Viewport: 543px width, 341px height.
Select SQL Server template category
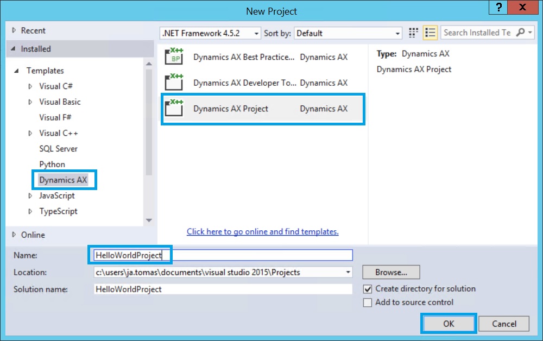pyautogui.click(x=58, y=149)
